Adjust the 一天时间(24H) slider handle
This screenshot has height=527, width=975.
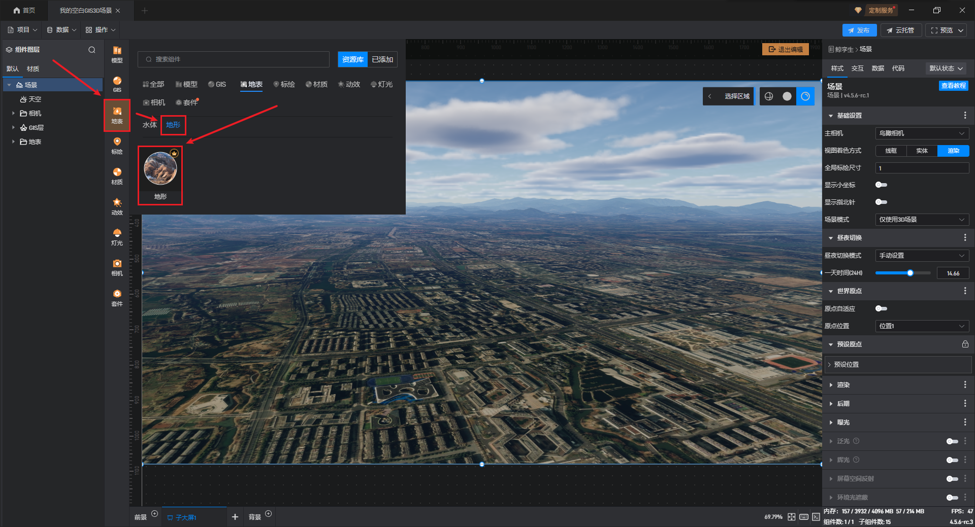pos(910,273)
